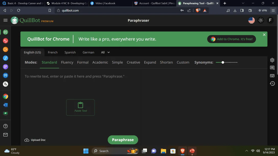Select the Expand mode
Screen dimensions: 278x156
click(x=150, y=62)
